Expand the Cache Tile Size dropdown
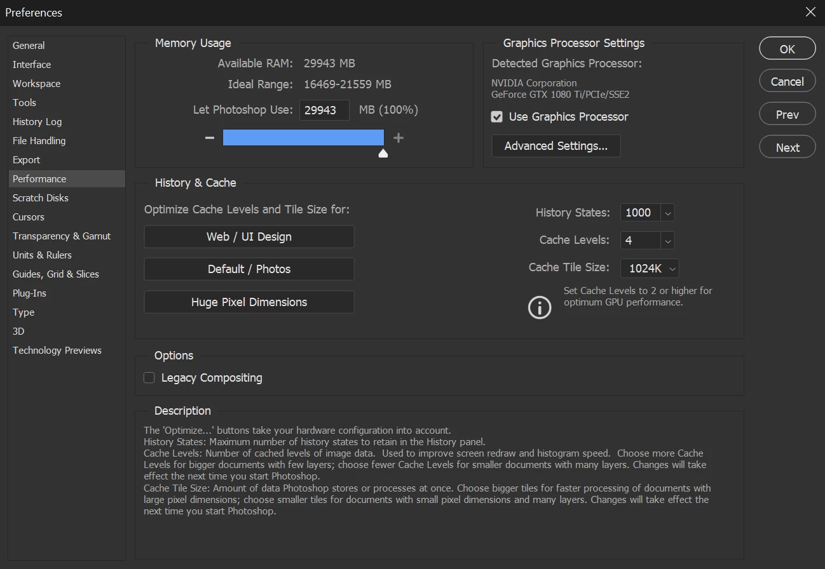The height and width of the screenshot is (569, 825). [650, 268]
